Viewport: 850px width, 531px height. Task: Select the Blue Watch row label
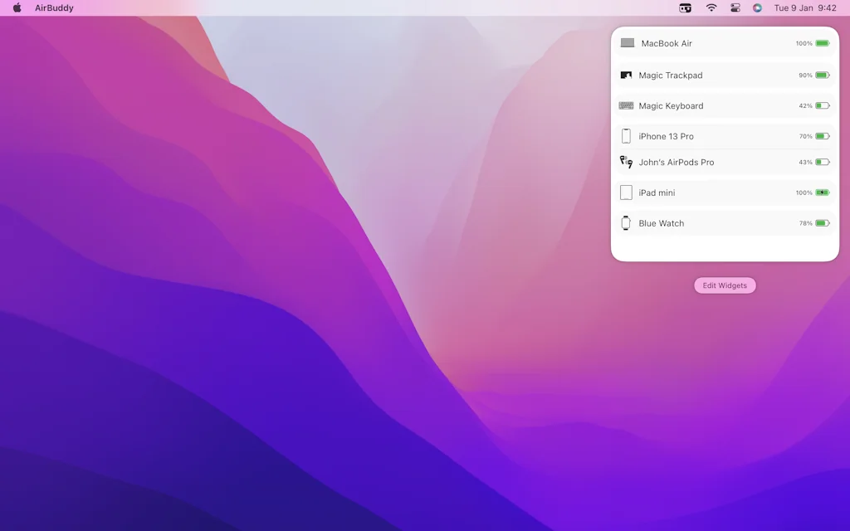661,223
